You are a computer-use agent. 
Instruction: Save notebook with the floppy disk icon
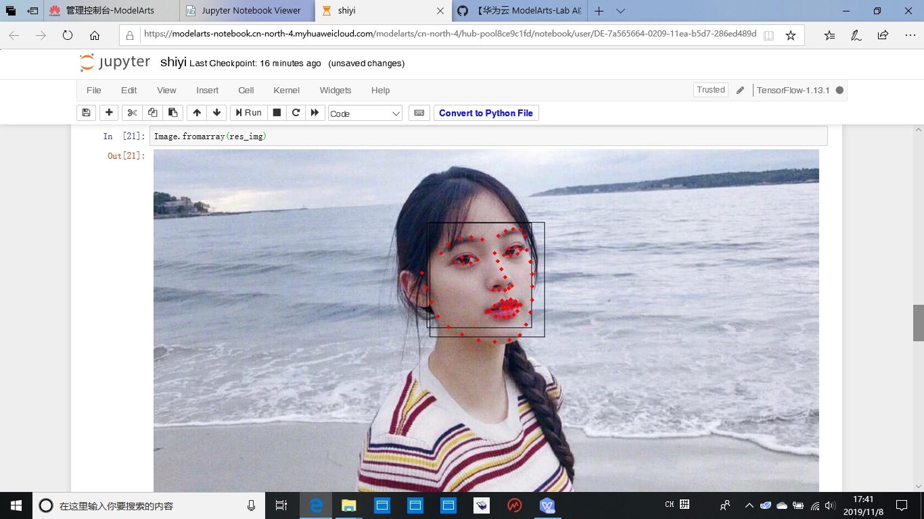[86, 113]
